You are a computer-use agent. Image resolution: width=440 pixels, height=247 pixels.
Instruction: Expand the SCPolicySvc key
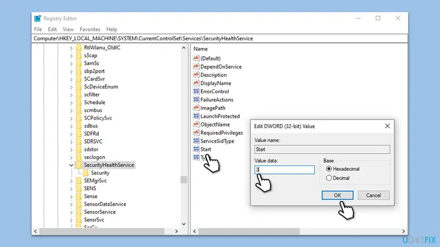[71, 118]
